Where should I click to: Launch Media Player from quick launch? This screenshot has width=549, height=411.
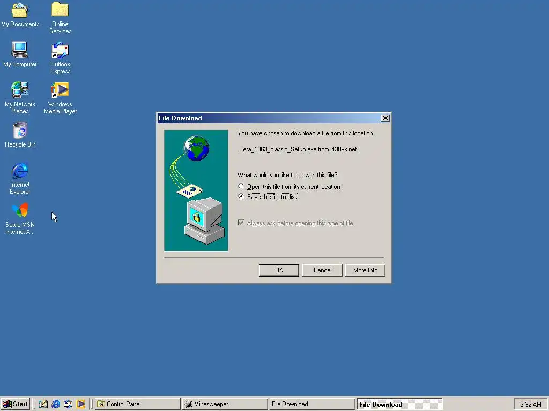pos(80,404)
